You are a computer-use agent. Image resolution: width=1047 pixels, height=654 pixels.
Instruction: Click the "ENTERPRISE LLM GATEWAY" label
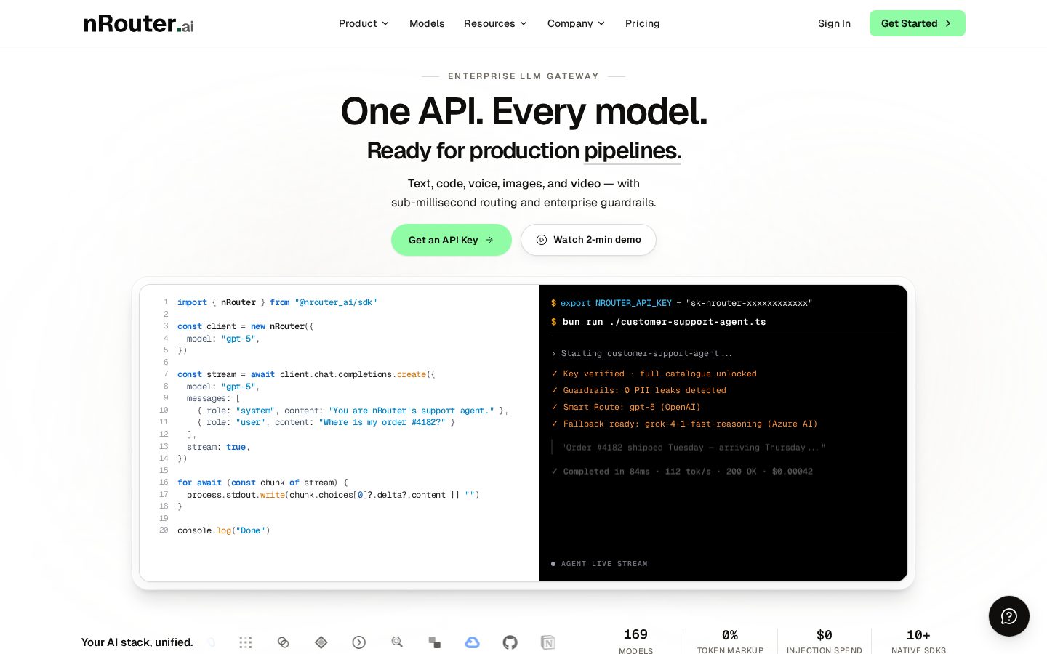point(523,76)
